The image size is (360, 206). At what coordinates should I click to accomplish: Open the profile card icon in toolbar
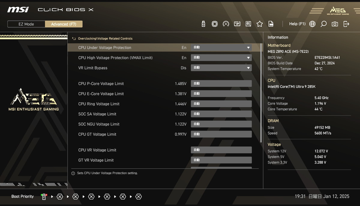click(x=237, y=24)
